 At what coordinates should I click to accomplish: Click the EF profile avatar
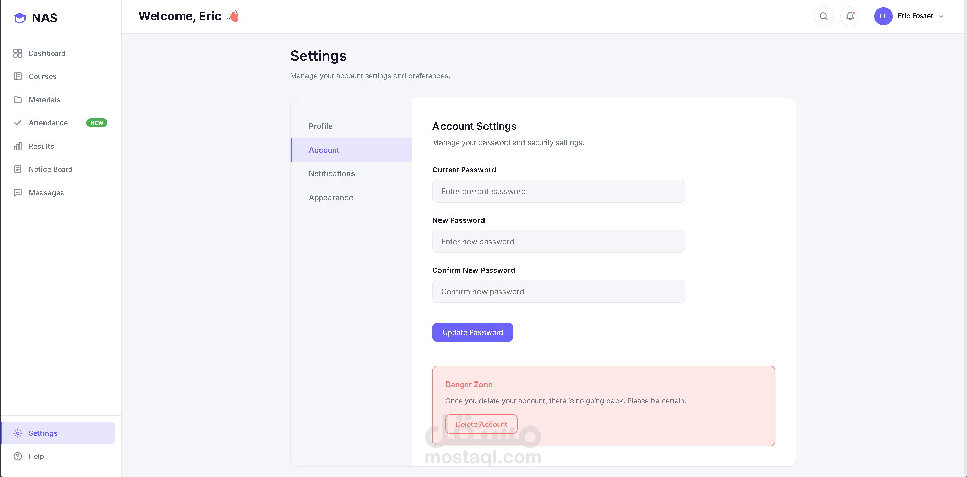click(x=883, y=16)
